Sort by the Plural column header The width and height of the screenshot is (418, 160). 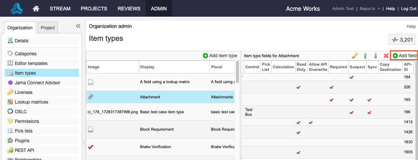pos(223,67)
